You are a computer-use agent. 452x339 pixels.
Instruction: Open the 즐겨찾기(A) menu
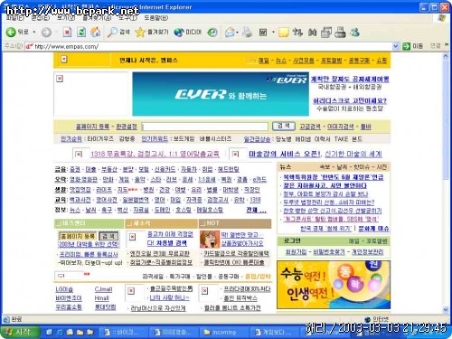click(x=97, y=18)
